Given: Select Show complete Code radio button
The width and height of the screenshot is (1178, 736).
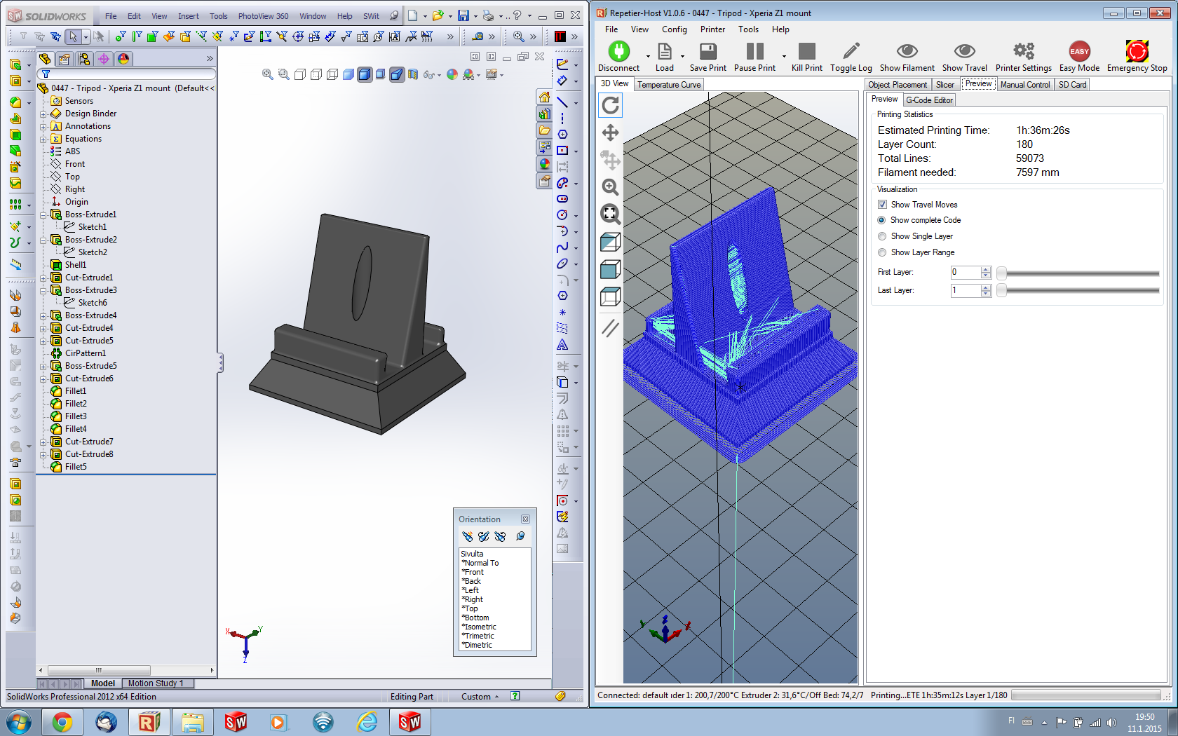Looking at the screenshot, I should (x=882, y=220).
